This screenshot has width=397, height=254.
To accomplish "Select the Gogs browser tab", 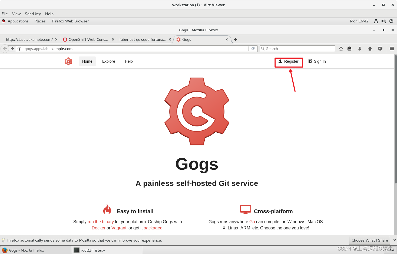I will click(200, 39).
